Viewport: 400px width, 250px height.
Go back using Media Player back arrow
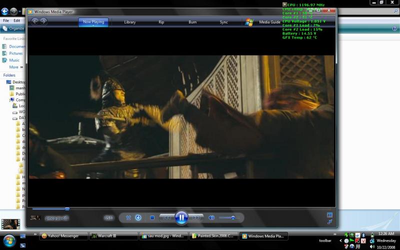(35, 21)
